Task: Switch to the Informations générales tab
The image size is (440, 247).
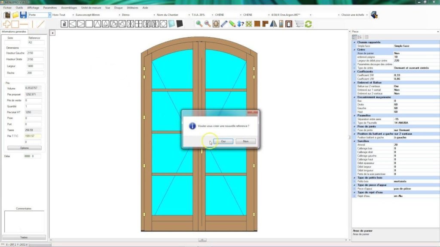Action: (x=14, y=31)
